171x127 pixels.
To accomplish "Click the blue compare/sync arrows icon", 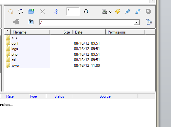I will point(56,11).
